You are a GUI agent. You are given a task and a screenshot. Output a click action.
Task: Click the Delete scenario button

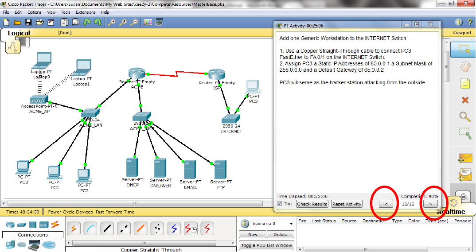pos(280,234)
